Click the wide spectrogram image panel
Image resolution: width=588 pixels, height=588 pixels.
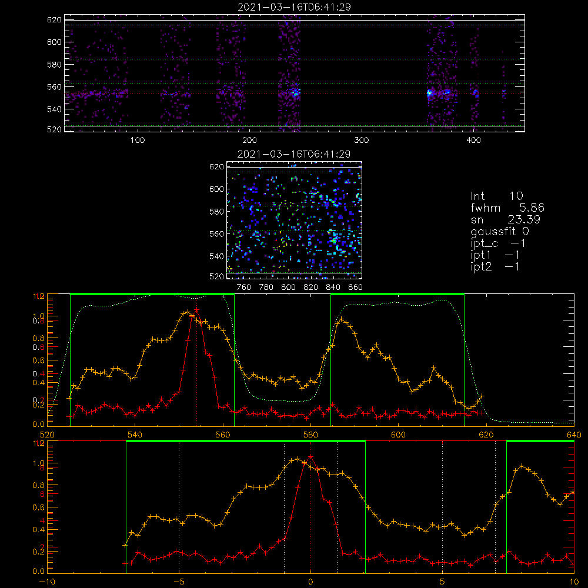(x=295, y=73)
